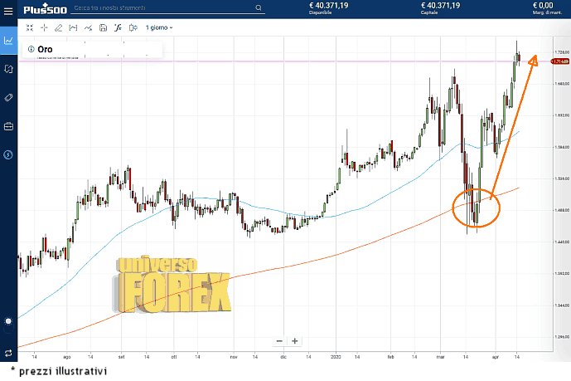Click the save chart icon
The width and height of the screenshot is (571, 381).
[103, 27]
